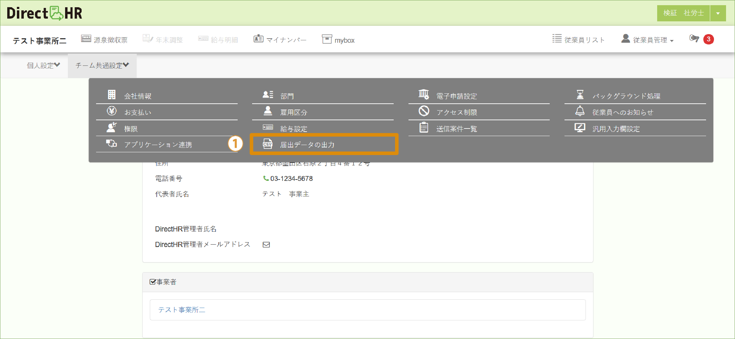Open the notifications megaphone icon
The width and height of the screenshot is (735, 339).
tap(694, 39)
